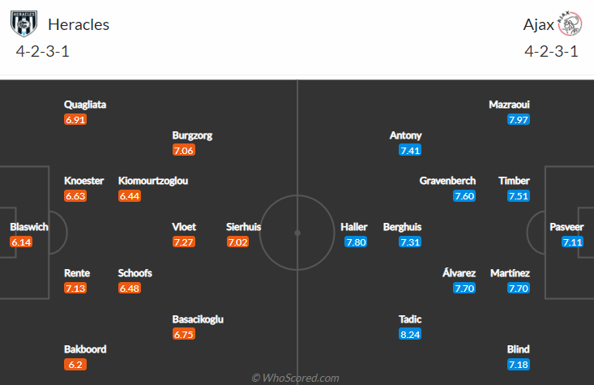Screen dimensions: 594x385
Task: Select player Vloet on the pitch
Action: (184, 227)
